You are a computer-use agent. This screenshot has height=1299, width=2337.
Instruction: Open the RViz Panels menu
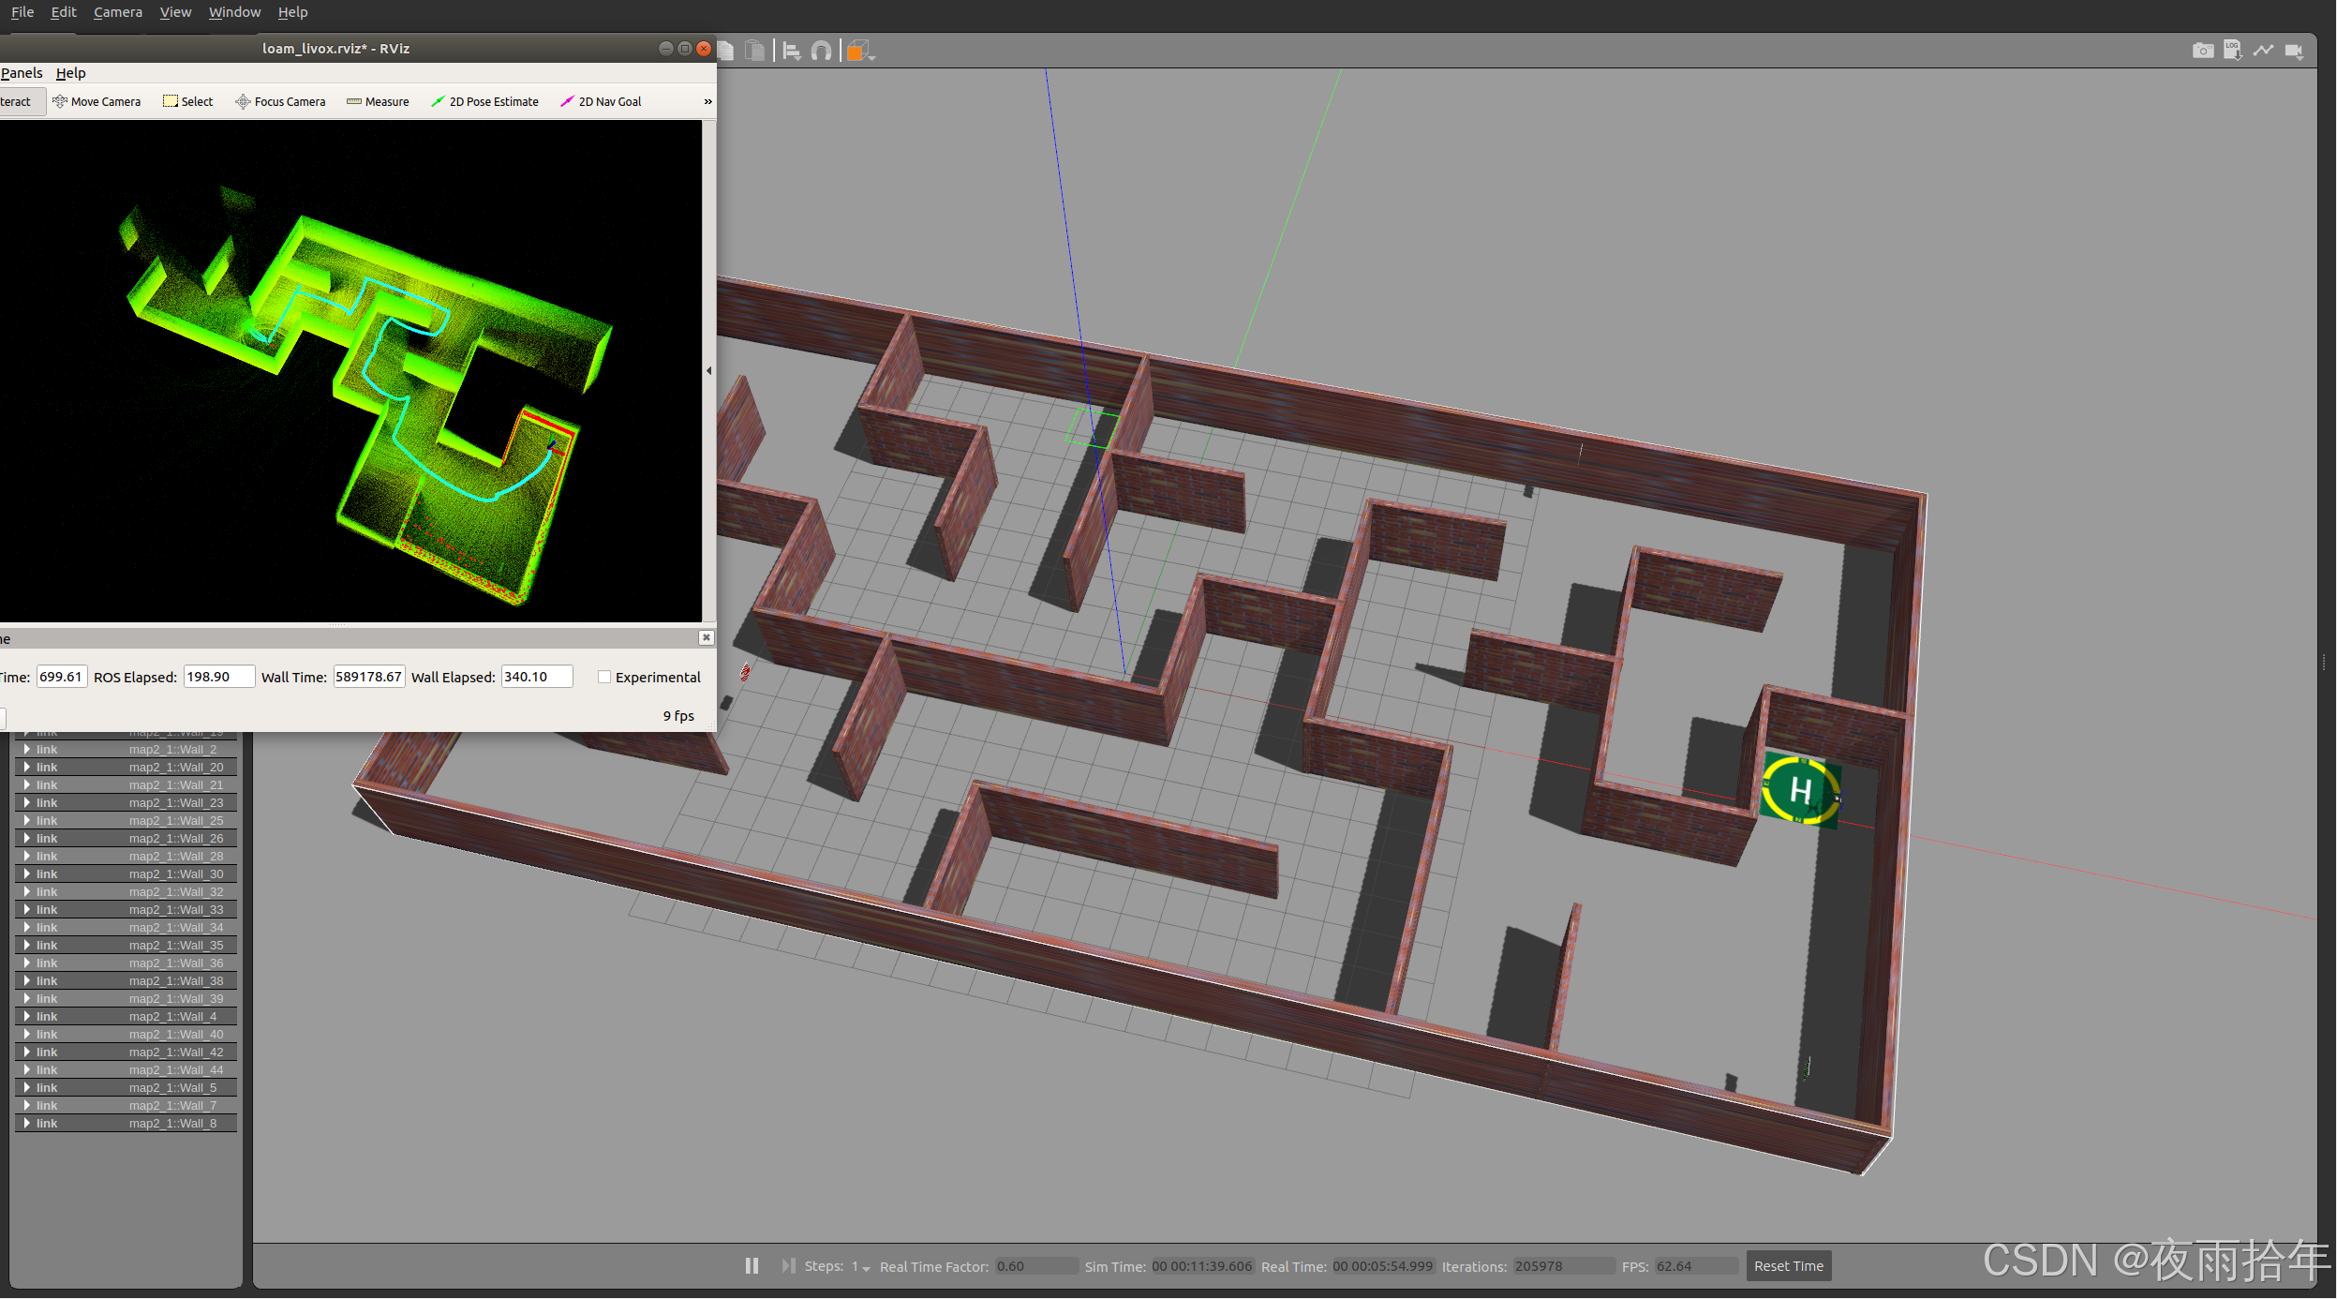[22, 73]
